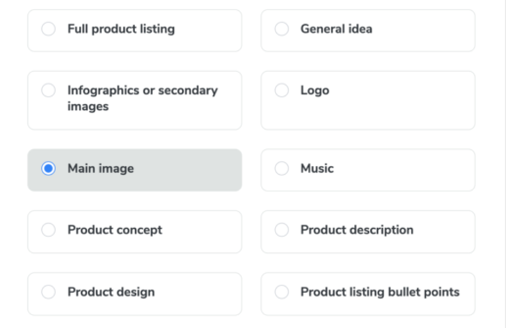The height and width of the screenshot is (328, 506).
Task: Select the Product concept radio button
Action: [x=48, y=230]
